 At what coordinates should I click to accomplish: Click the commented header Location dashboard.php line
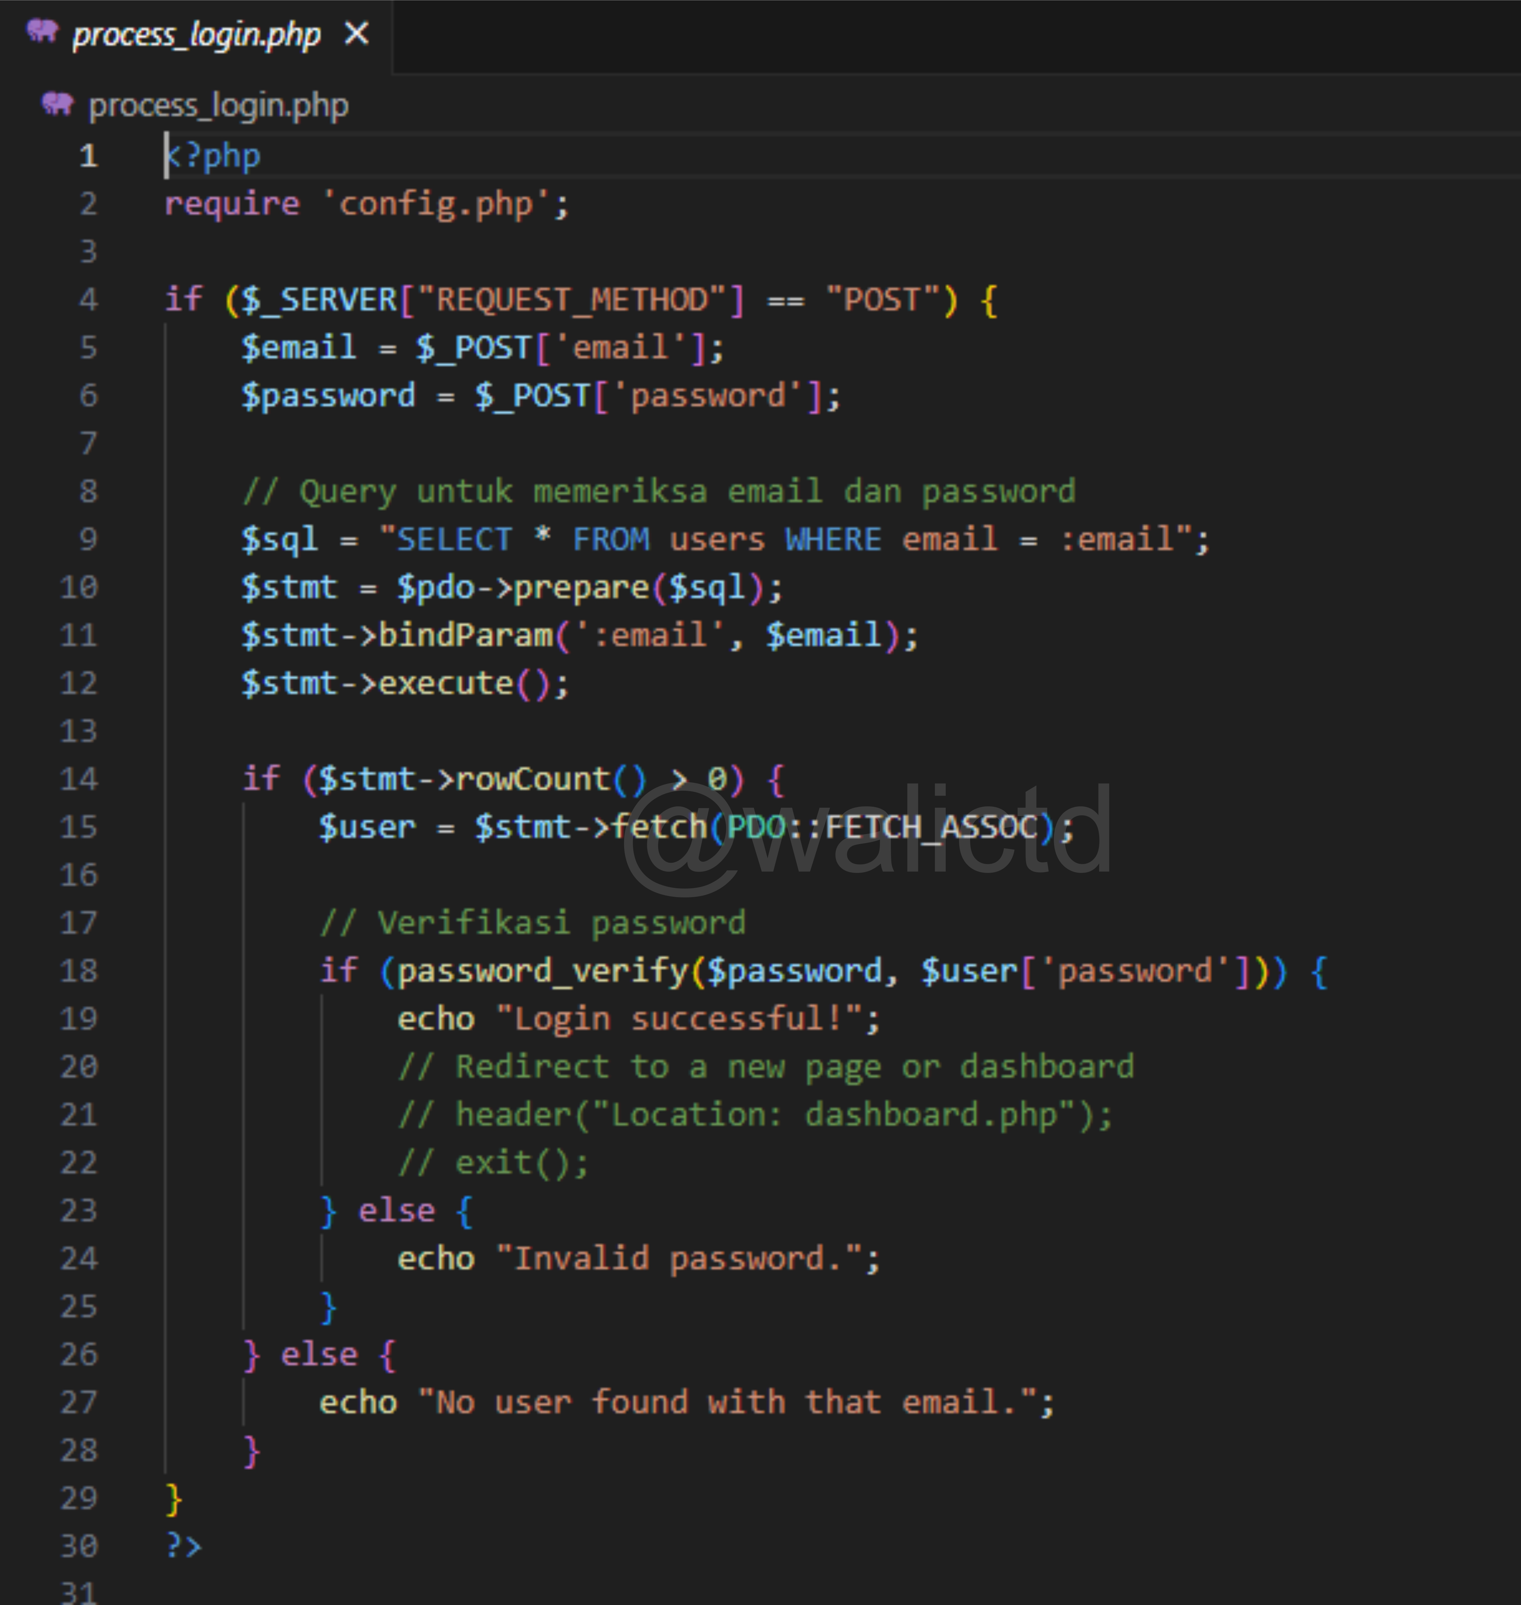(754, 1114)
